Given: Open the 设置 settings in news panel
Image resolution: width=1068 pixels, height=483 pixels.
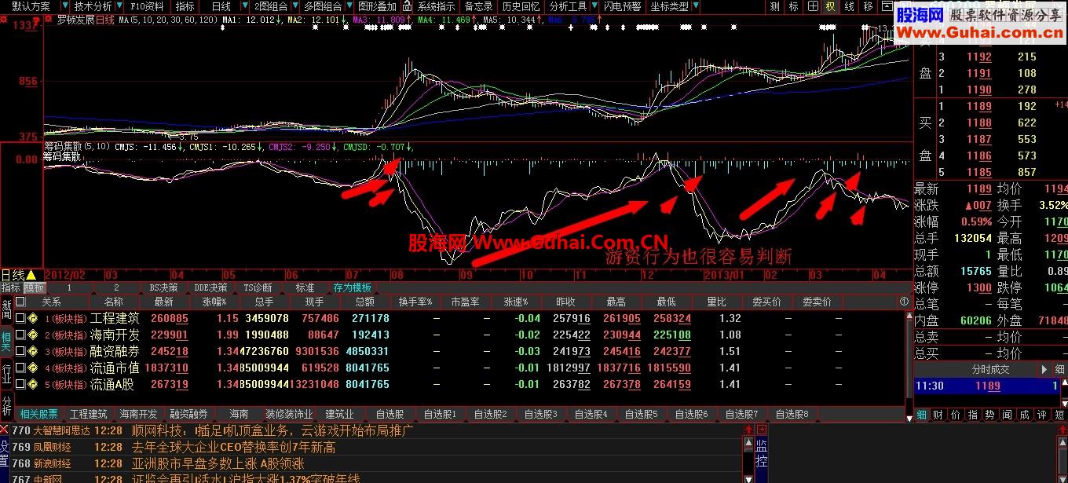Looking at the screenshot, I should coord(5,453).
